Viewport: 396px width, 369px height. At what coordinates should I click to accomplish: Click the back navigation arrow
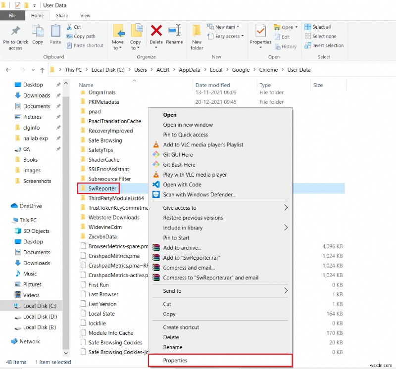click(8, 70)
